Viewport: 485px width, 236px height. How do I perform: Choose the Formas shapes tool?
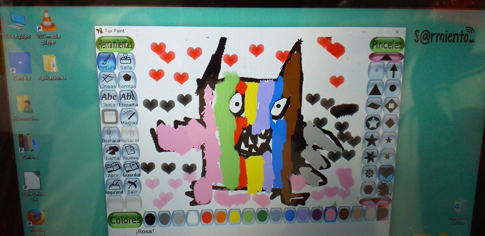click(127, 80)
